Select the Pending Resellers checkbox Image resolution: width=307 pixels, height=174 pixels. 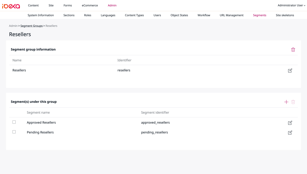click(x=14, y=132)
